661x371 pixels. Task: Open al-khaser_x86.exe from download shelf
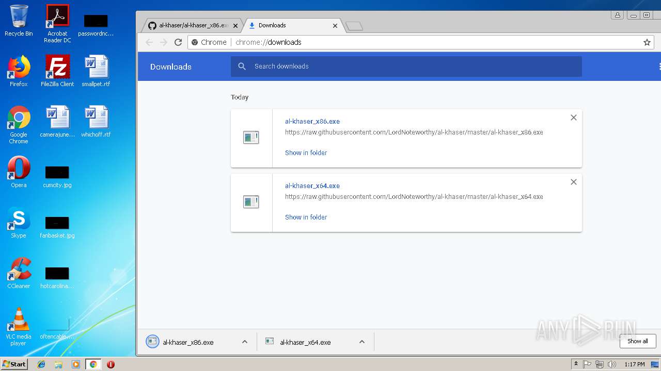pos(188,342)
